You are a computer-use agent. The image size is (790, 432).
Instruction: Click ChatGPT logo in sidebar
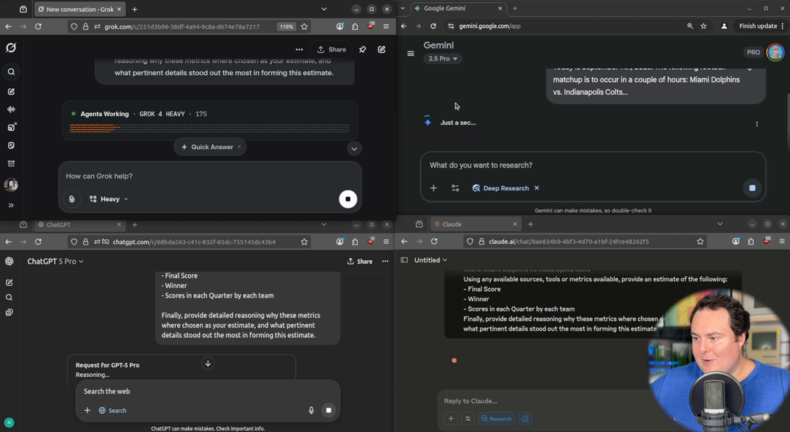(9, 261)
